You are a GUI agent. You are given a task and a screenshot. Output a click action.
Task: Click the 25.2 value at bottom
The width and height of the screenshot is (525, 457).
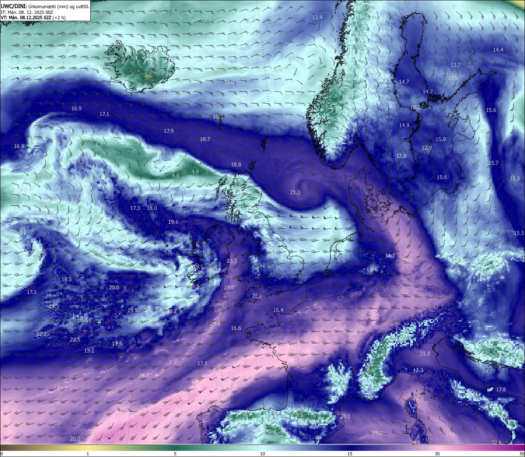point(377,433)
